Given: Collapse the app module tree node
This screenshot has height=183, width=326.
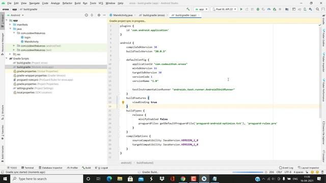Looking at the screenshot, I should 7,20.
